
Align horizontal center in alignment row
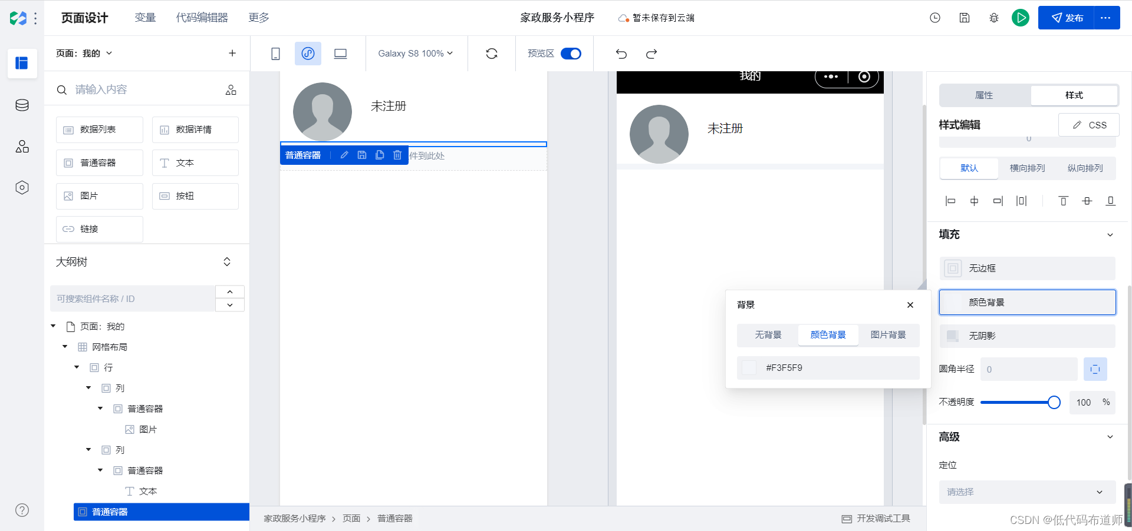click(x=974, y=201)
